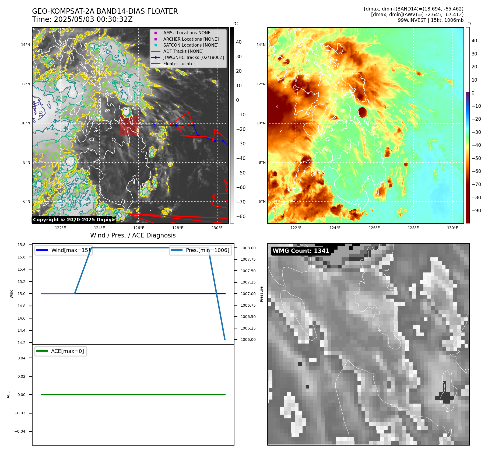Click the BAND14 dmax, dmin readout text
488x455 pixels.
point(414,9)
